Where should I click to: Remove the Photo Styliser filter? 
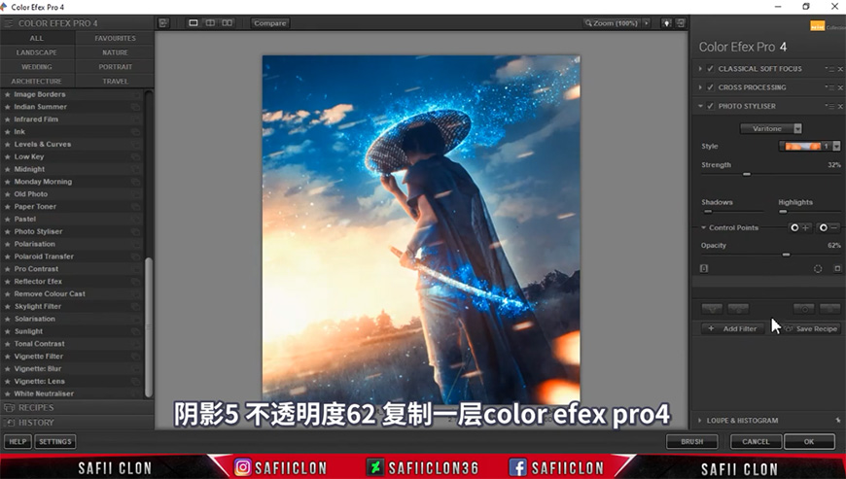pos(840,106)
